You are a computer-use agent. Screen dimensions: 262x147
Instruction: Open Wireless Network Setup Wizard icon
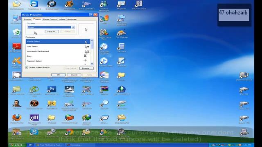(x=69, y=105)
